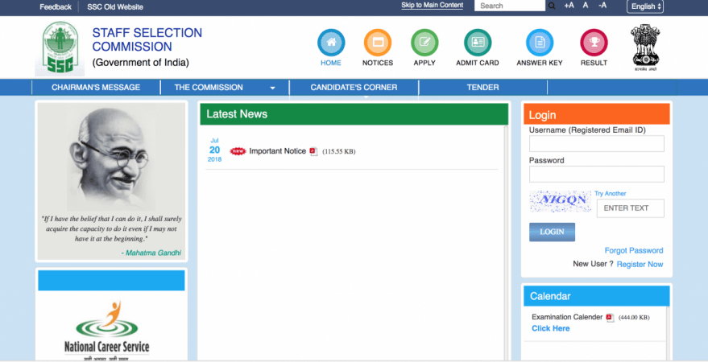
Task: Click the Apply pencil icon
Action: pos(424,43)
